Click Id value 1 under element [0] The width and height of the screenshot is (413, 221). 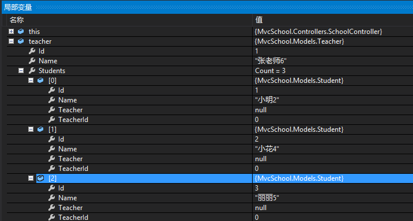click(257, 90)
